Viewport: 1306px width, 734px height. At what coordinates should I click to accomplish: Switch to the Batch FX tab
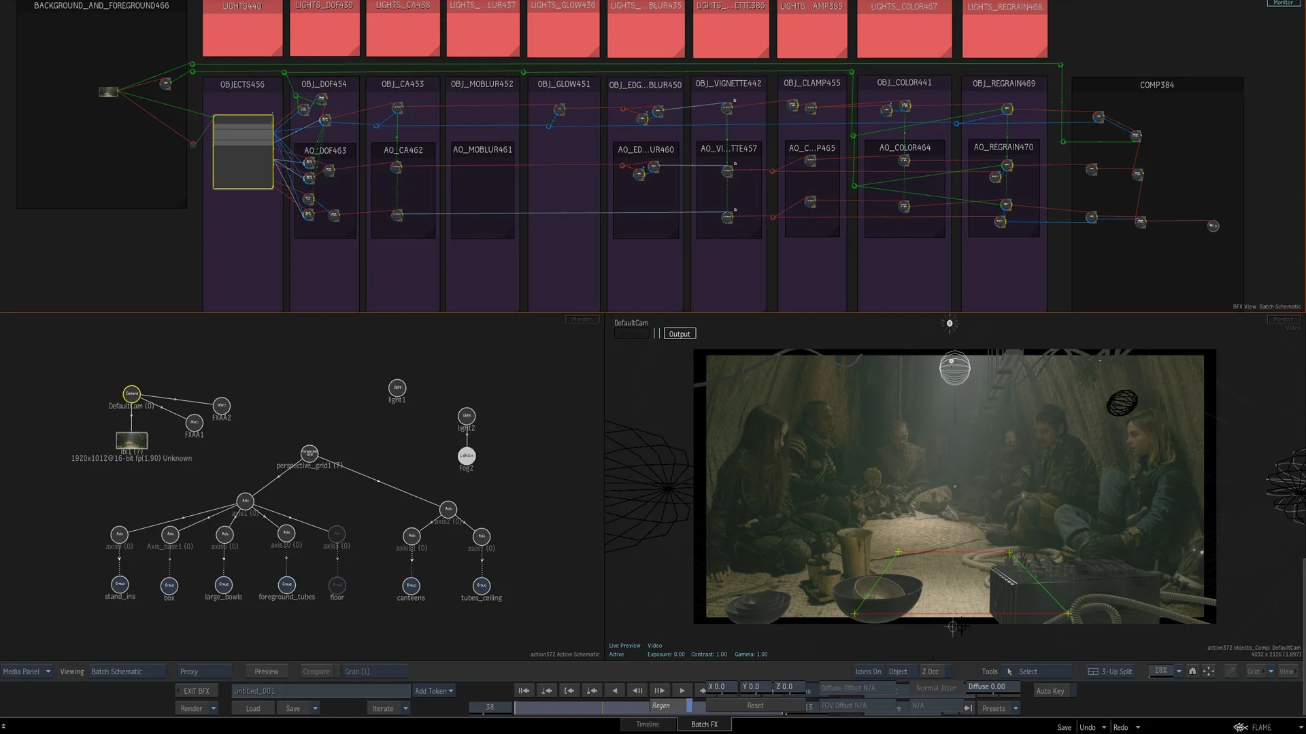point(704,724)
